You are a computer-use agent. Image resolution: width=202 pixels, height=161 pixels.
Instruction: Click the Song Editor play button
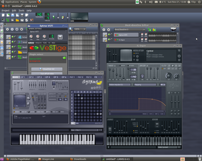coord(8,29)
